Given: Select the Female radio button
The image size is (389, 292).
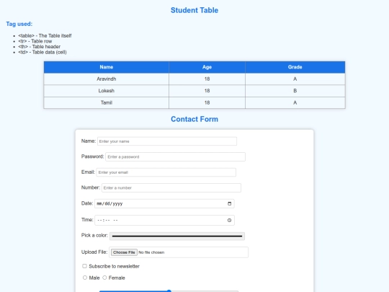Looking at the screenshot, I should pos(104,278).
